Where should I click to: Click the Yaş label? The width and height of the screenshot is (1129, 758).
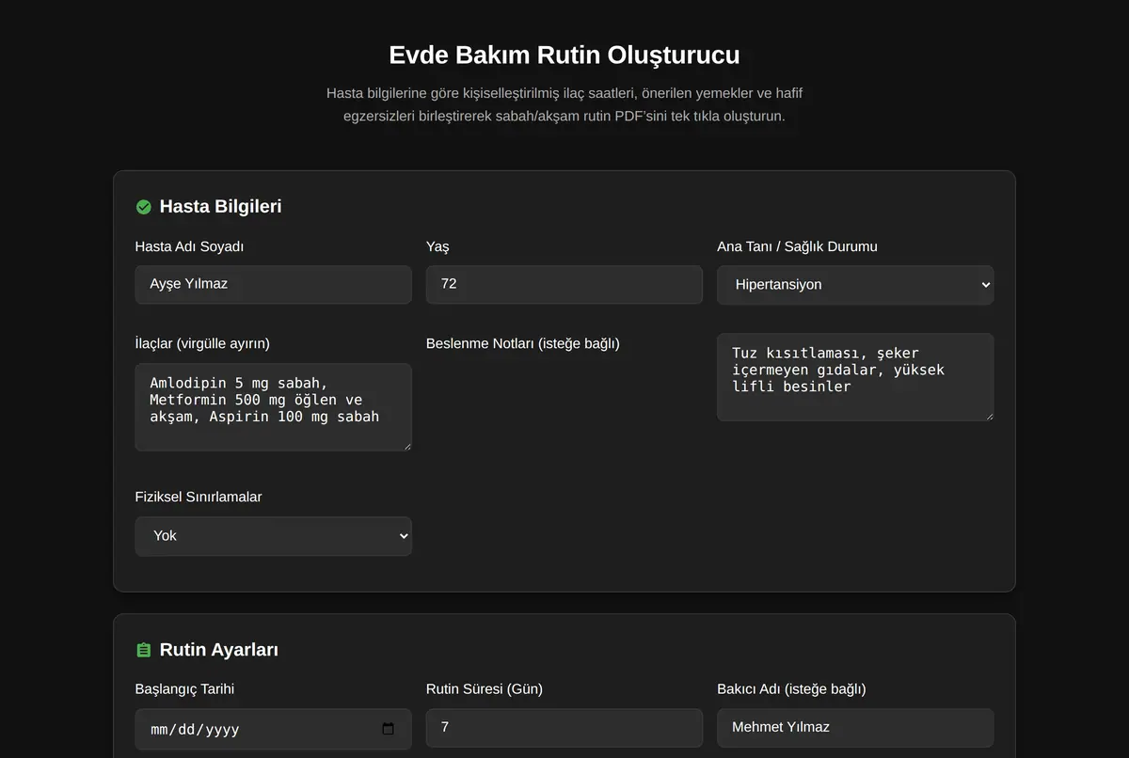point(437,246)
